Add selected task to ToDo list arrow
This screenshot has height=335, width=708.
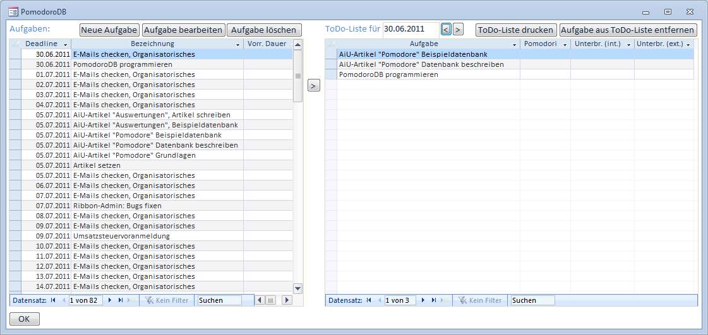tap(314, 85)
